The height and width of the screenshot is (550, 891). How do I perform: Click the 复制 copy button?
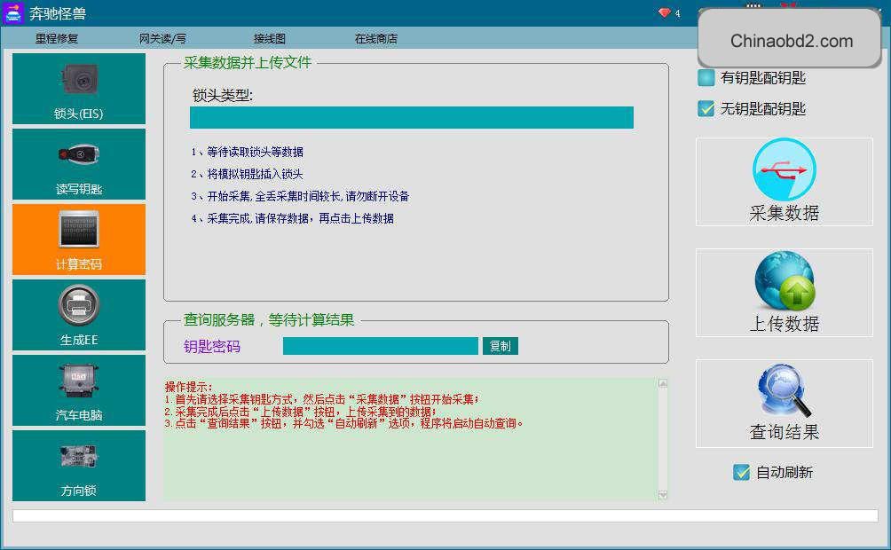(x=500, y=347)
